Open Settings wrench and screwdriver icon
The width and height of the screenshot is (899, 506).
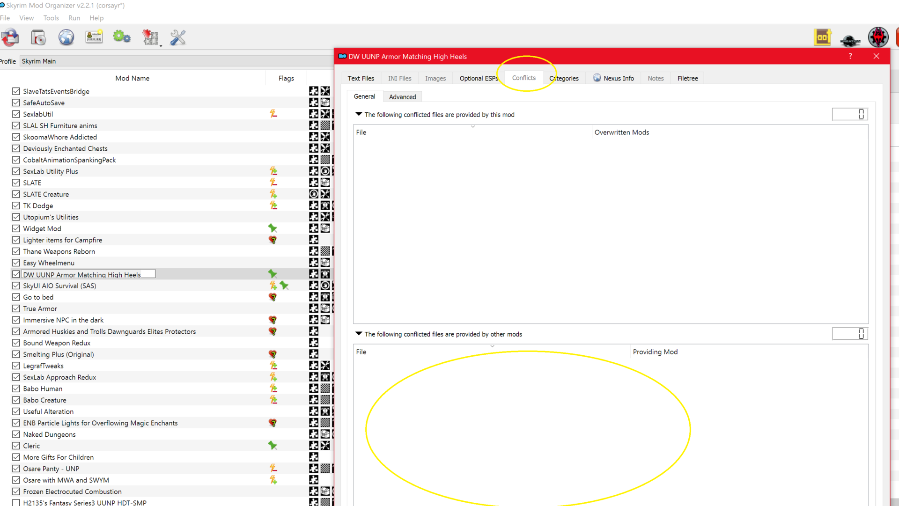click(178, 37)
